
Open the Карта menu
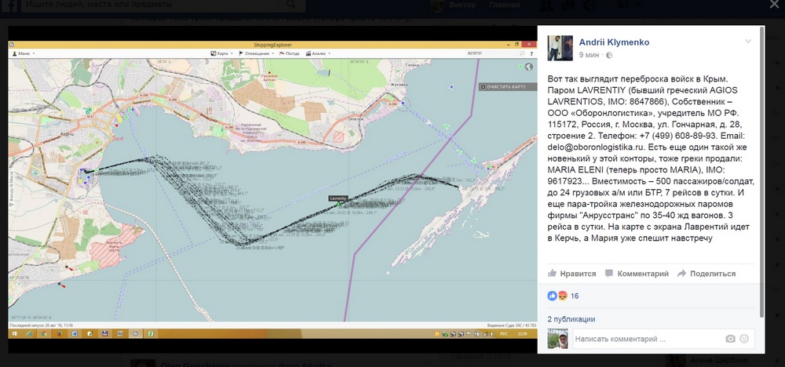tap(222, 53)
